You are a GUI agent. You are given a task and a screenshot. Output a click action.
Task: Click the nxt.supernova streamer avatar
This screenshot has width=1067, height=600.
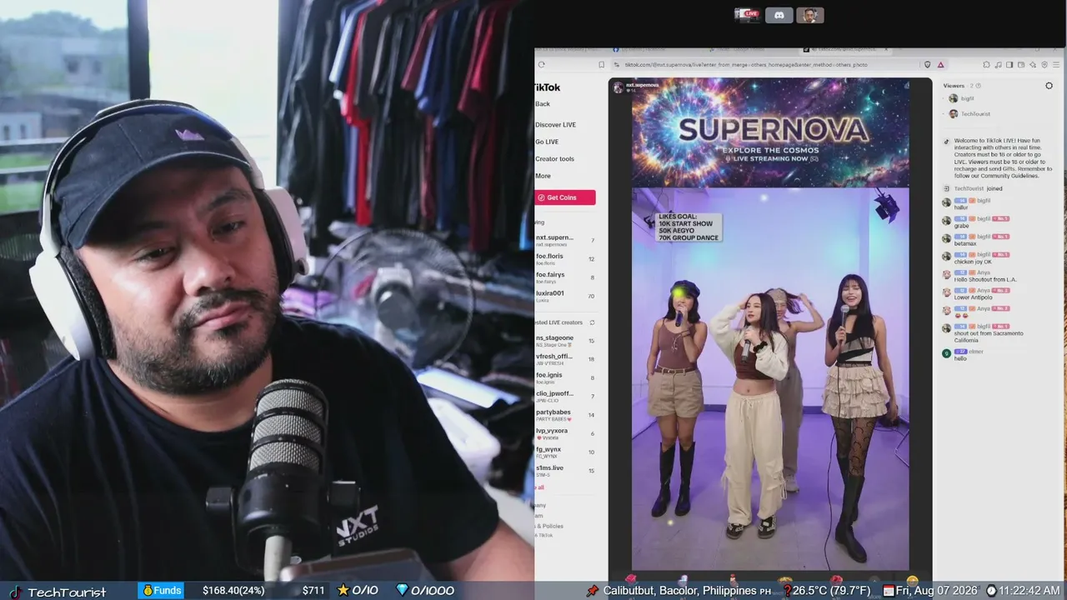tap(618, 87)
